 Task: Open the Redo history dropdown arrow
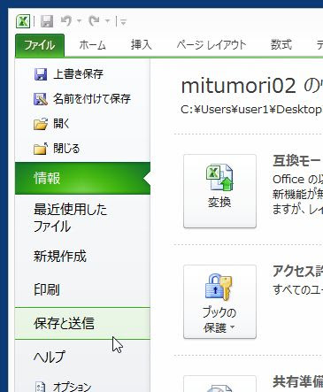click(107, 21)
